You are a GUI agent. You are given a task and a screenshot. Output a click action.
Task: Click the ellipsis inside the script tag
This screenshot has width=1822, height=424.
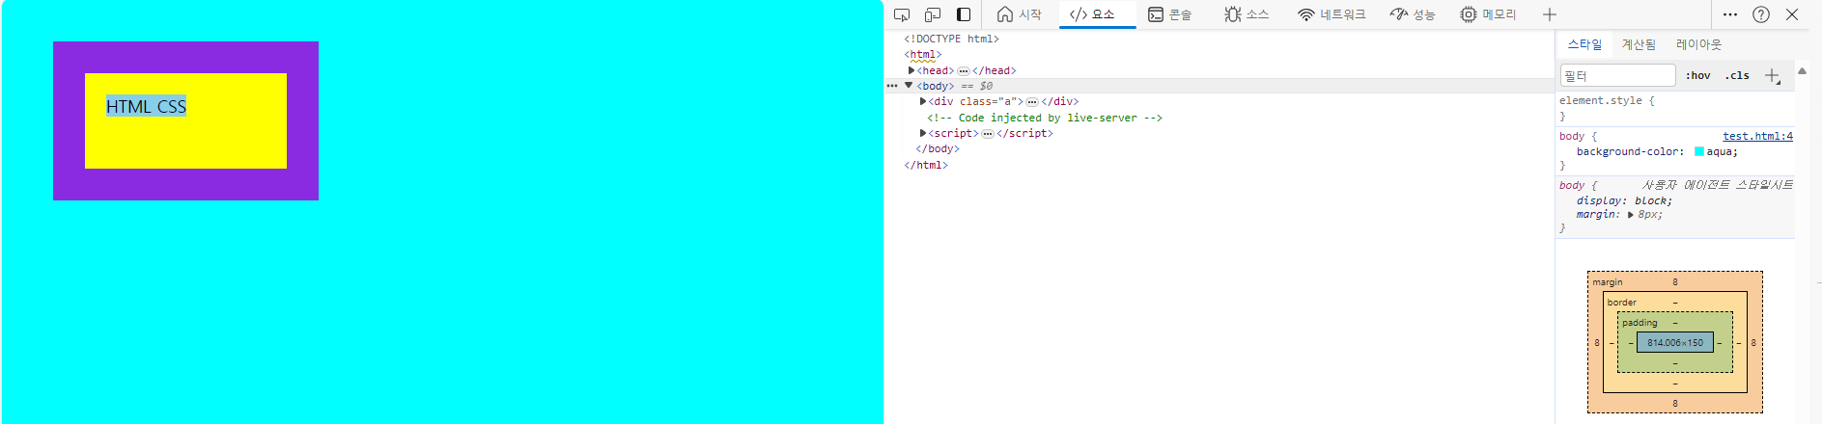point(988,134)
